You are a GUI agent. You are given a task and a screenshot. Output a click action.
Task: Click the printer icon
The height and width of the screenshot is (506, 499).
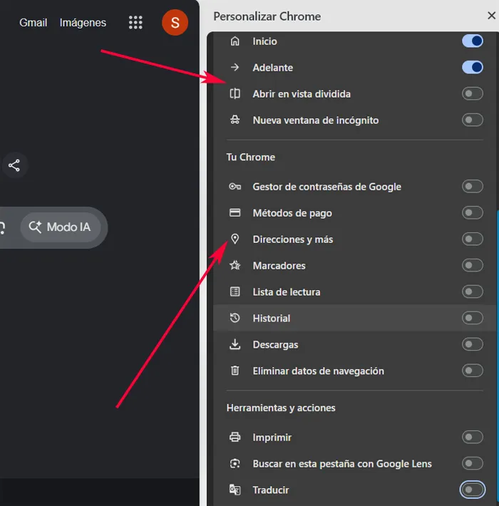tap(235, 437)
